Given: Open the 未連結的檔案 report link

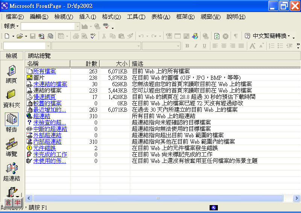Looking at the screenshot, I should click(x=50, y=84).
